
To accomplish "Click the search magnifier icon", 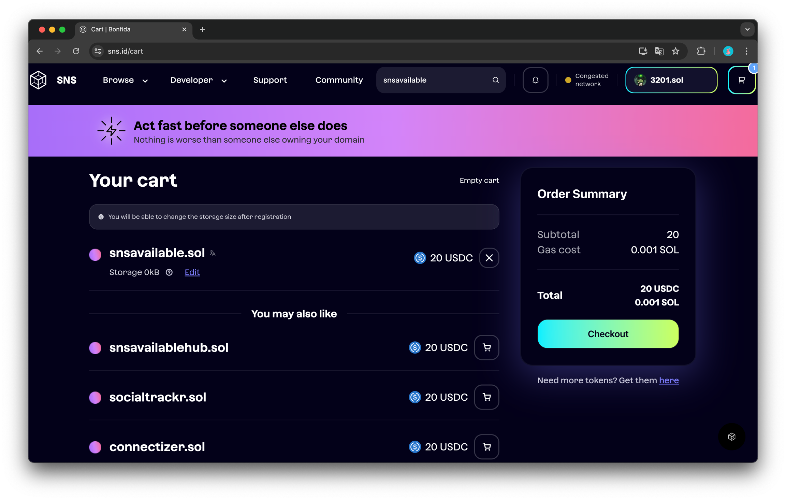I will (x=495, y=80).
